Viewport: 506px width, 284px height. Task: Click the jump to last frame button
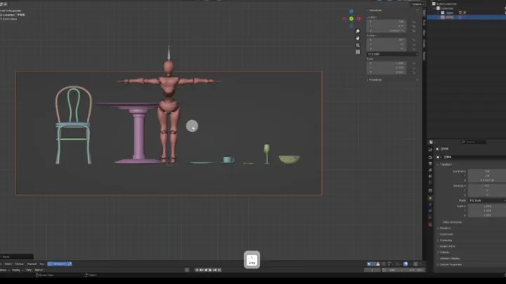point(219,270)
